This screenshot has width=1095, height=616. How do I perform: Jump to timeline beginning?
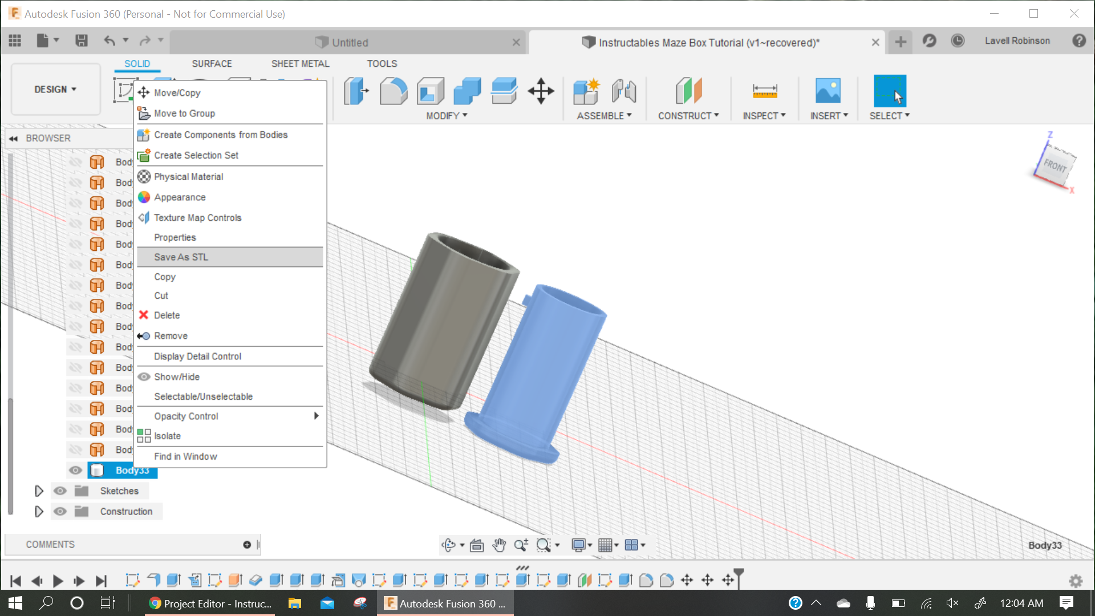[x=15, y=581]
